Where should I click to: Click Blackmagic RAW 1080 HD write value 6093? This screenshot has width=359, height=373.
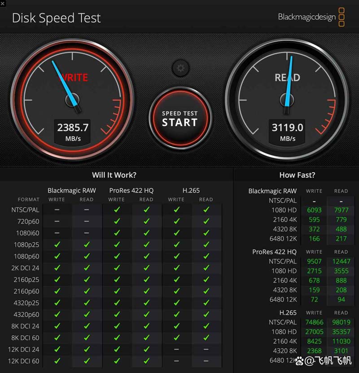click(x=314, y=210)
